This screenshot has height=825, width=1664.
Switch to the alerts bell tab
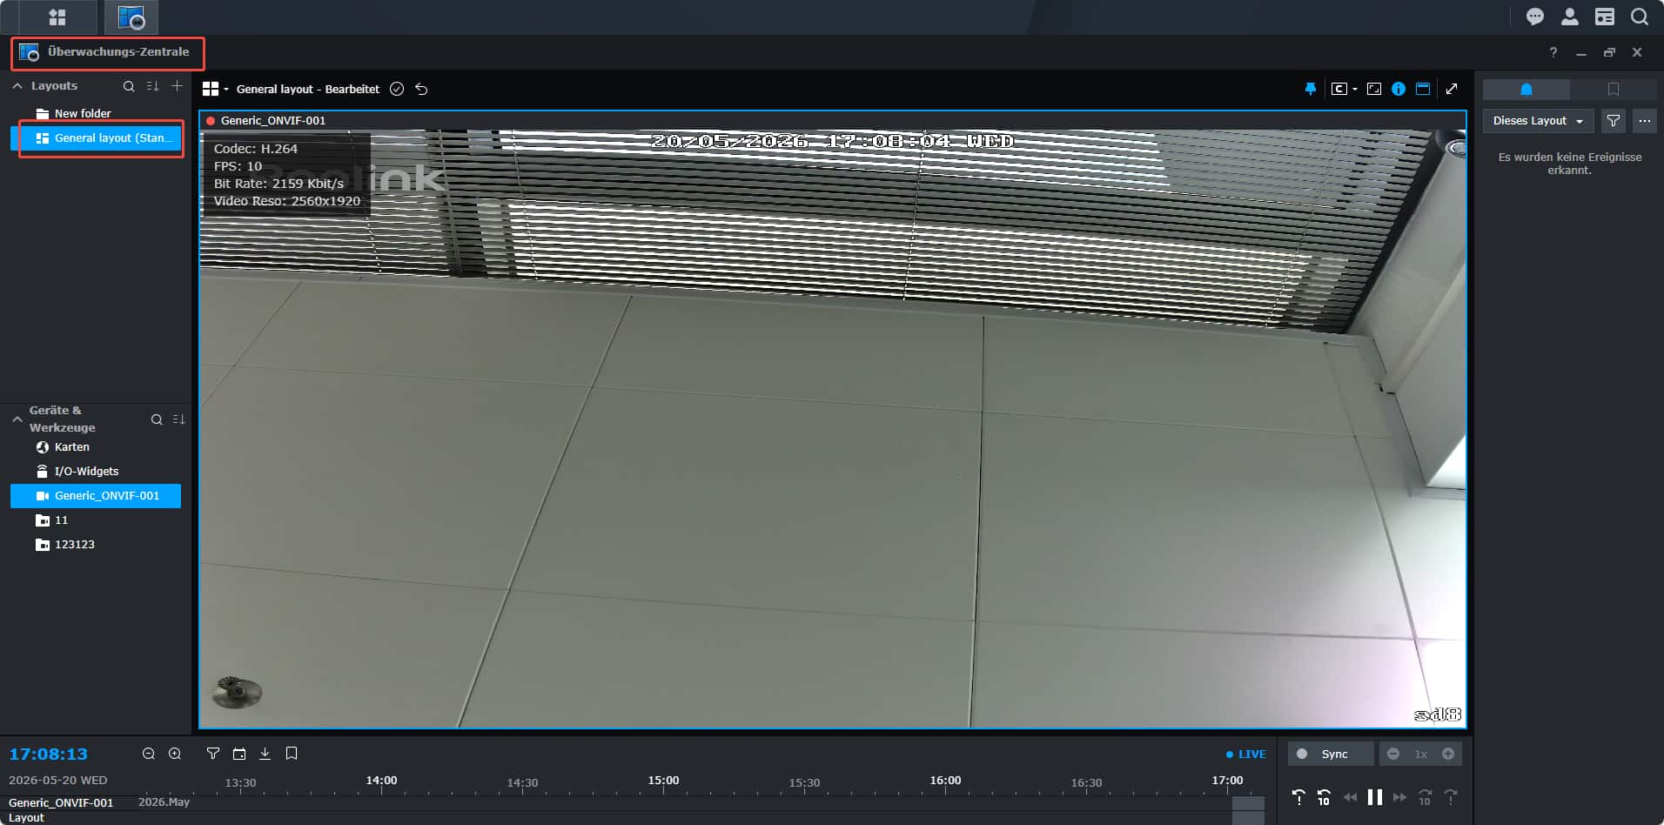[1526, 90]
